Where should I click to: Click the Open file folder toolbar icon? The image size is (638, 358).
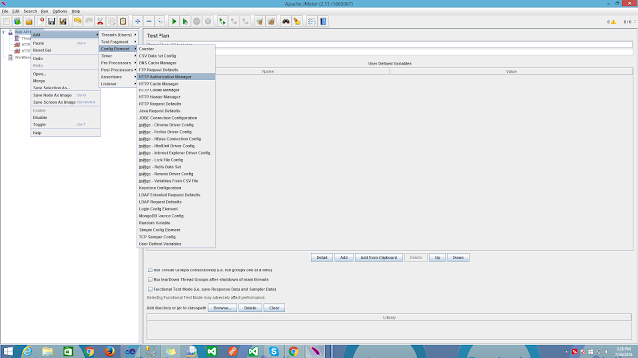pyautogui.click(x=29, y=21)
